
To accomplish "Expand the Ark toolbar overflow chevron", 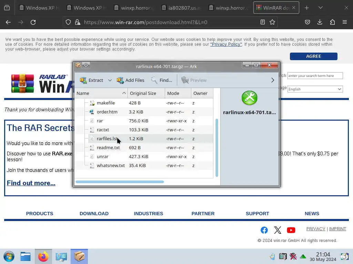I will (273, 80).
